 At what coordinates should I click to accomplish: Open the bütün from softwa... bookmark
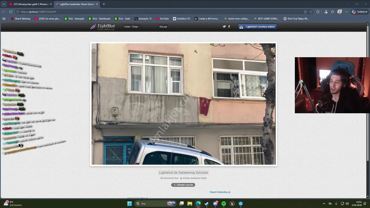(236, 19)
